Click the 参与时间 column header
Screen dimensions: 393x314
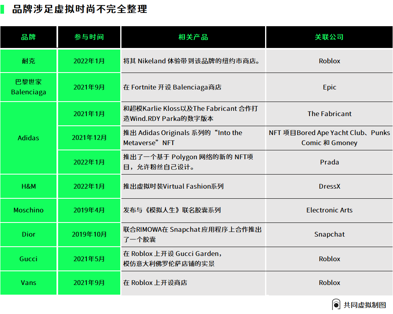coord(89,37)
